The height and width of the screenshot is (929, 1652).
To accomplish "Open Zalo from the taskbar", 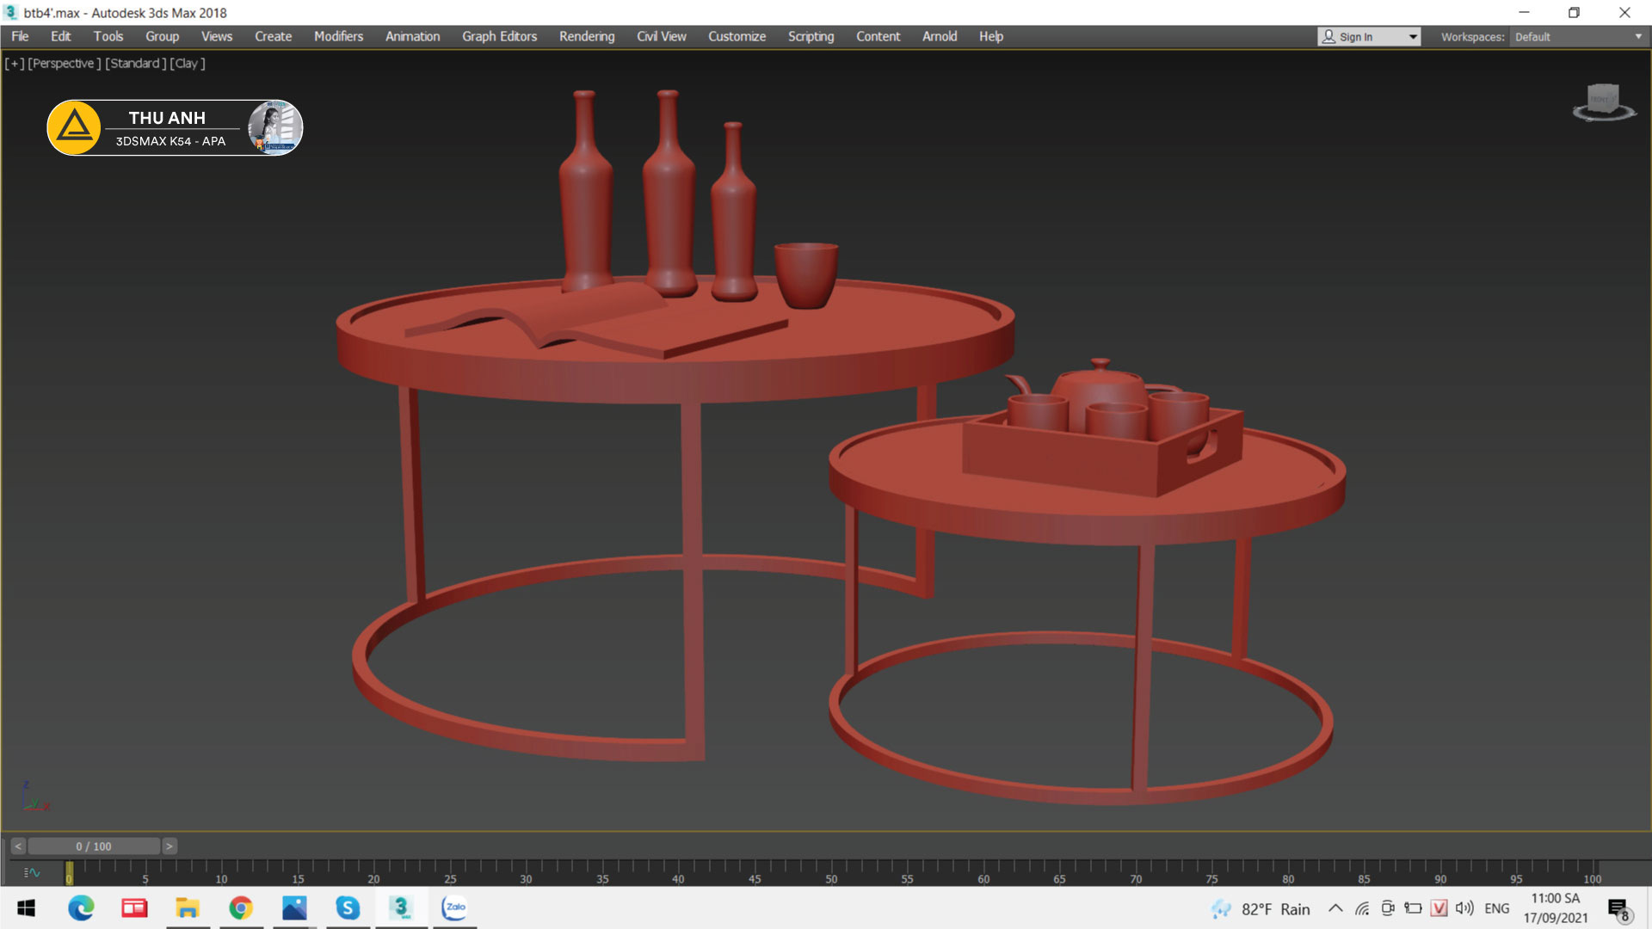I will point(454,907).
